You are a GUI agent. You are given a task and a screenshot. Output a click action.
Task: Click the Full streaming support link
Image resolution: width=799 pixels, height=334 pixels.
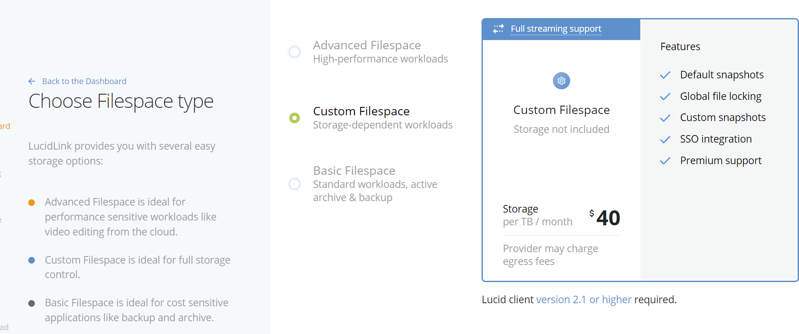pos(556,29)
